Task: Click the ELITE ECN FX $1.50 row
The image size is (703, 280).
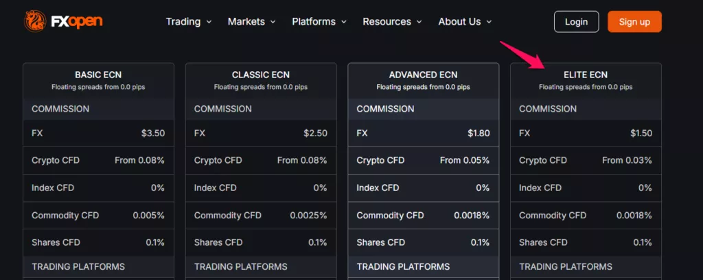Action: [586, 133]
